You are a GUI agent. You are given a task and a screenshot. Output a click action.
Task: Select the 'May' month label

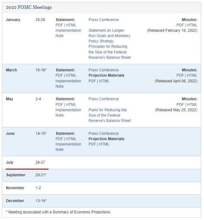pyautogui.click(x=9, y=99)
